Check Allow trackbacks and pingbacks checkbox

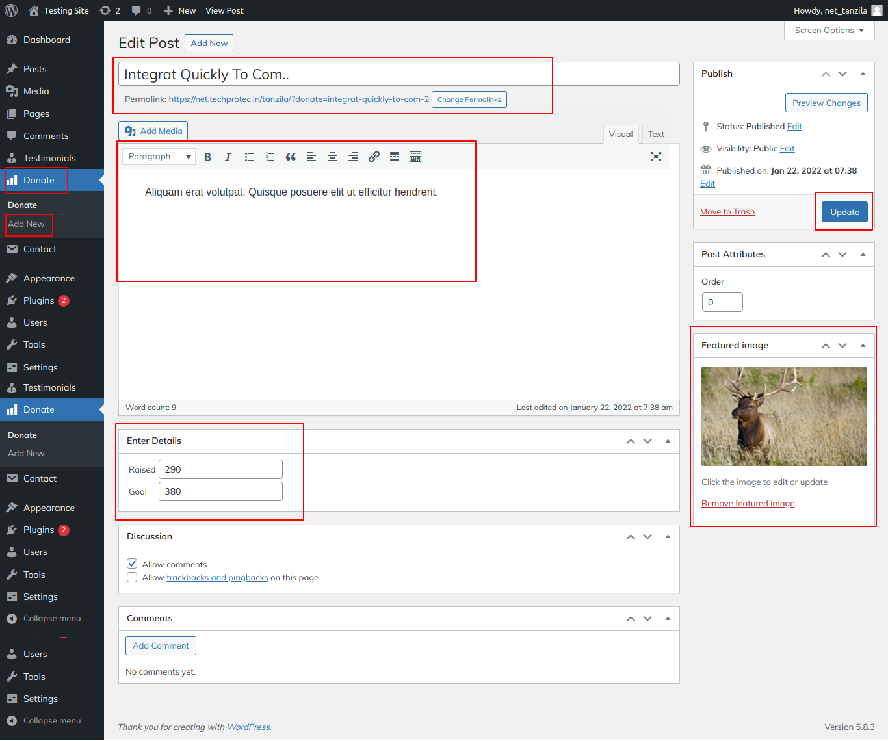tap(132, 577)
